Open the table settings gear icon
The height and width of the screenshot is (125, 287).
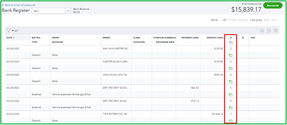tap(276, 31)
